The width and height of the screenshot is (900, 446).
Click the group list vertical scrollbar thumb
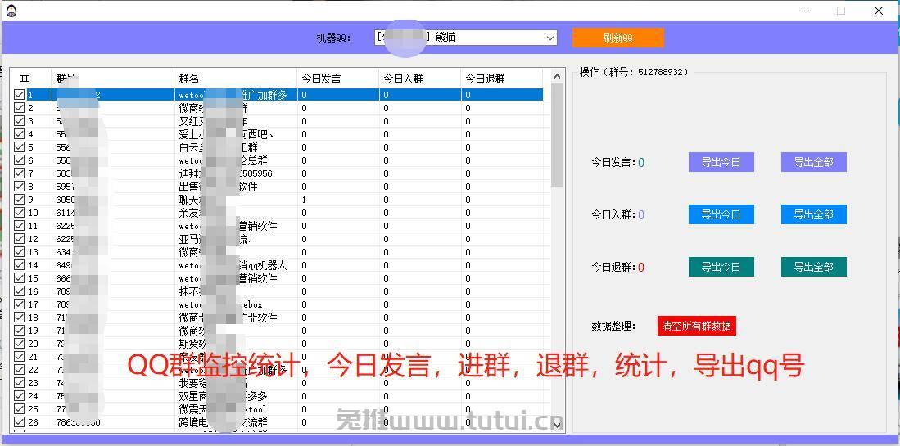[x=558, y=135]
